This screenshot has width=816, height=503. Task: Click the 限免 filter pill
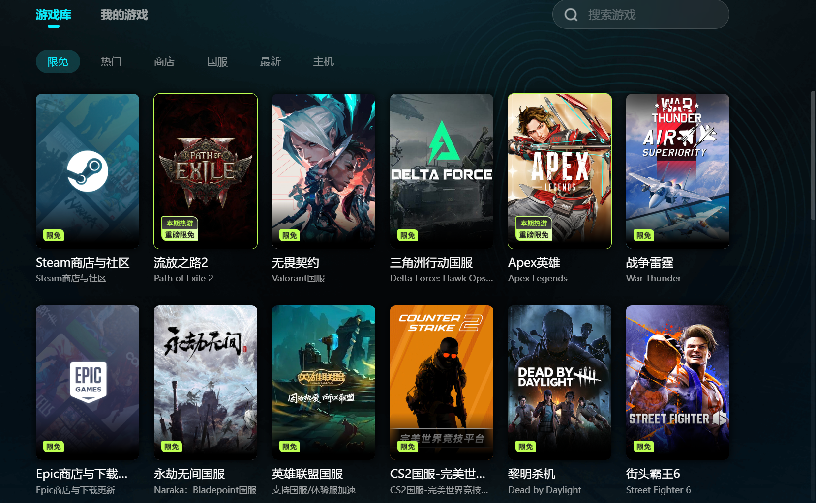(x=58, y=61)
